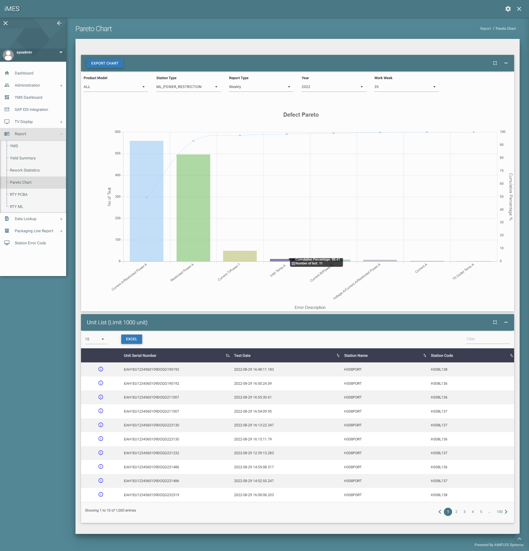Click the EXPORT CHART button

(105, 63)
